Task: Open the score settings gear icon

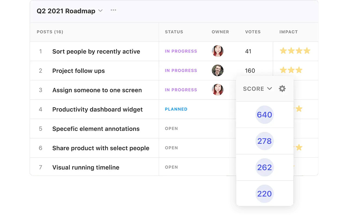Action: [282, 89]
